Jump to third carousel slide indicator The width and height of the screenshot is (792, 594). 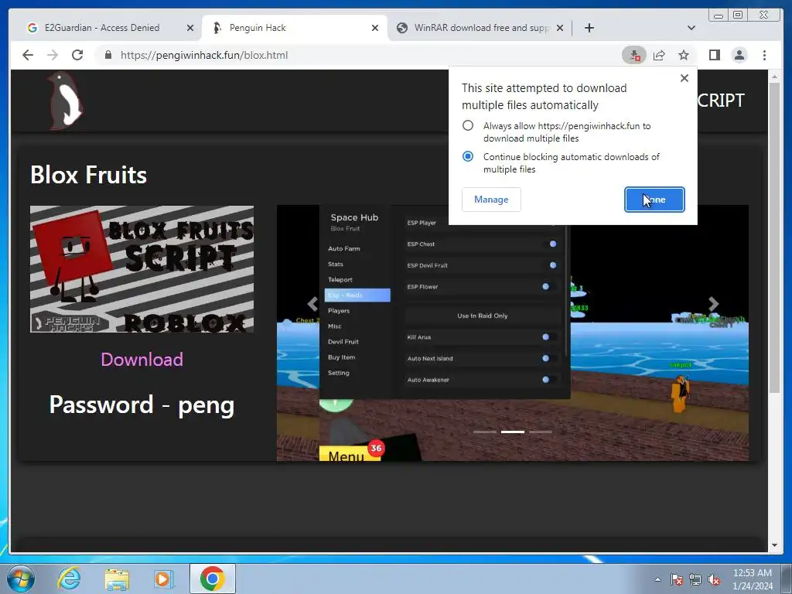click(541, 432)
